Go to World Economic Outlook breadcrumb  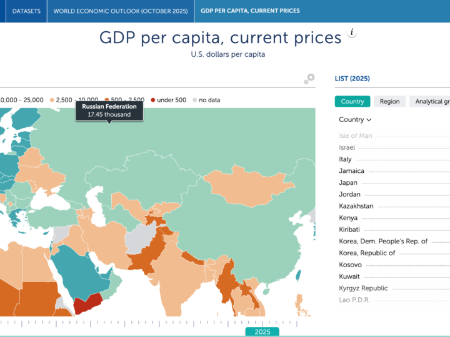(x=120, y=11)
